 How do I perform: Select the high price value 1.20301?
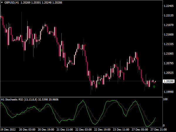coord(36,2)
